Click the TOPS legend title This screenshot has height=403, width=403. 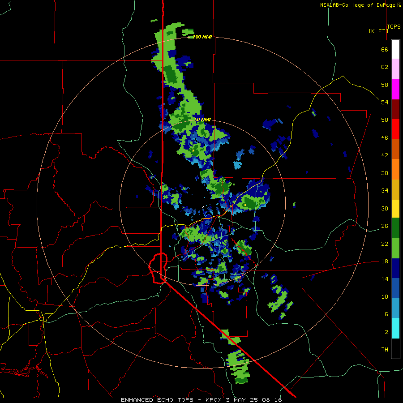(x=394, y=27)
